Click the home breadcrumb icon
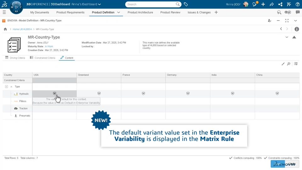This screenshot has width=302, height=170. pos(5,29)
